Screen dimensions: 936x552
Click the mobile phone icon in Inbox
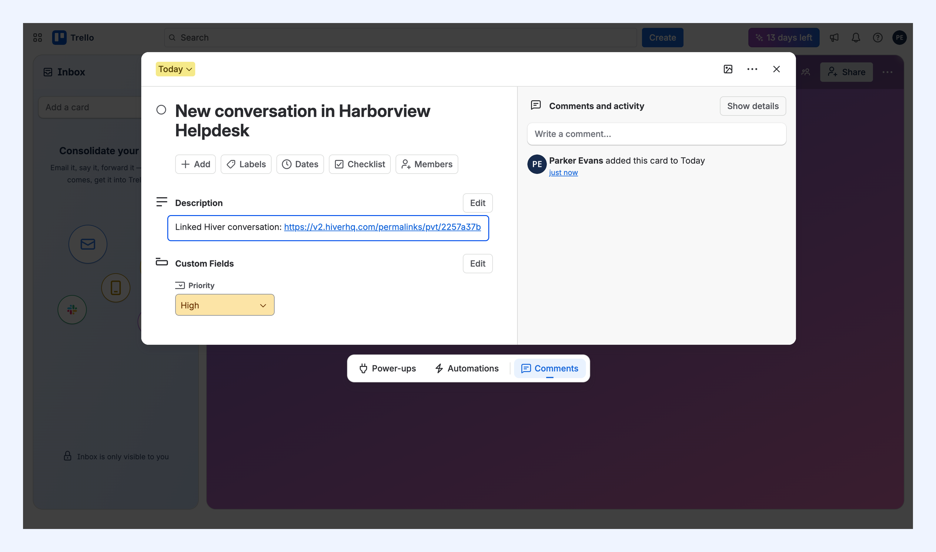[116, 288]
